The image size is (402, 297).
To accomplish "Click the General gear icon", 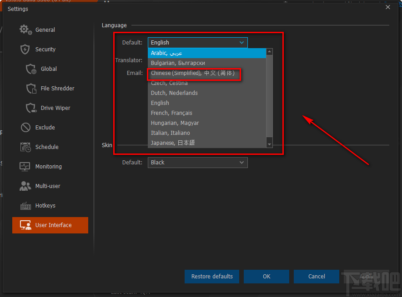I will tap(25, 30).
